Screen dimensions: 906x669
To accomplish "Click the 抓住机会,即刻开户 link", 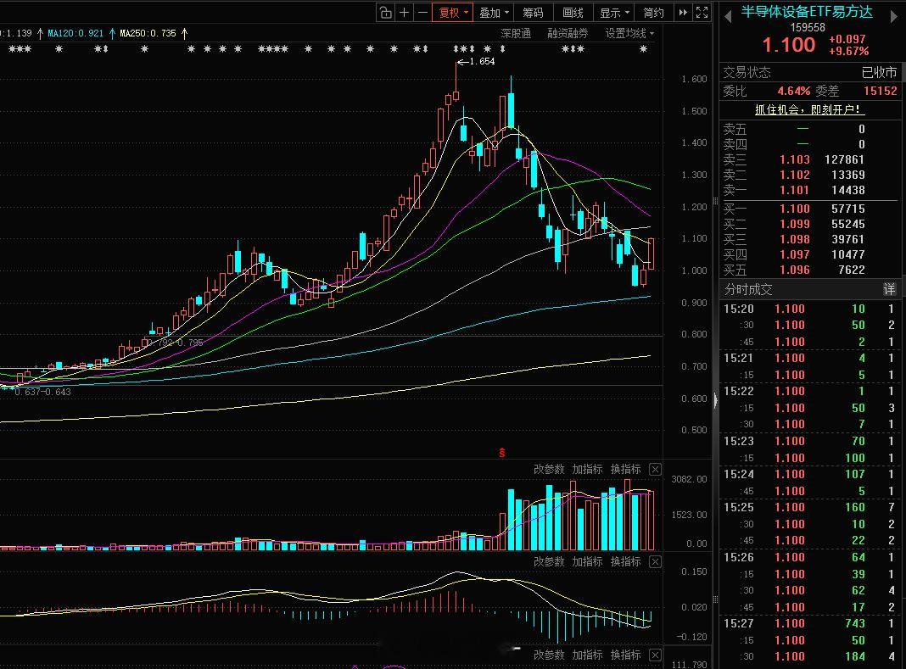I will [808, 109].
